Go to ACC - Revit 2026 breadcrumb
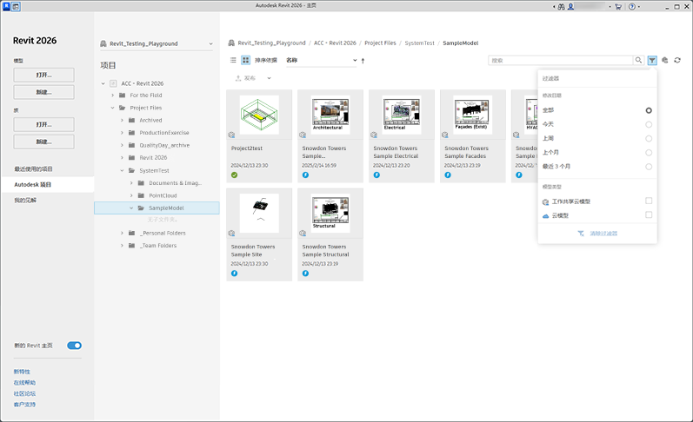693x422 pixels. pyautogui.click(x=335, y=43)
